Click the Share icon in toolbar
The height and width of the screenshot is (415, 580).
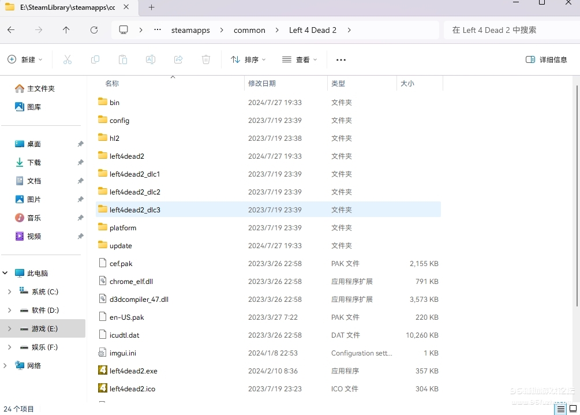tap(178, 59)
